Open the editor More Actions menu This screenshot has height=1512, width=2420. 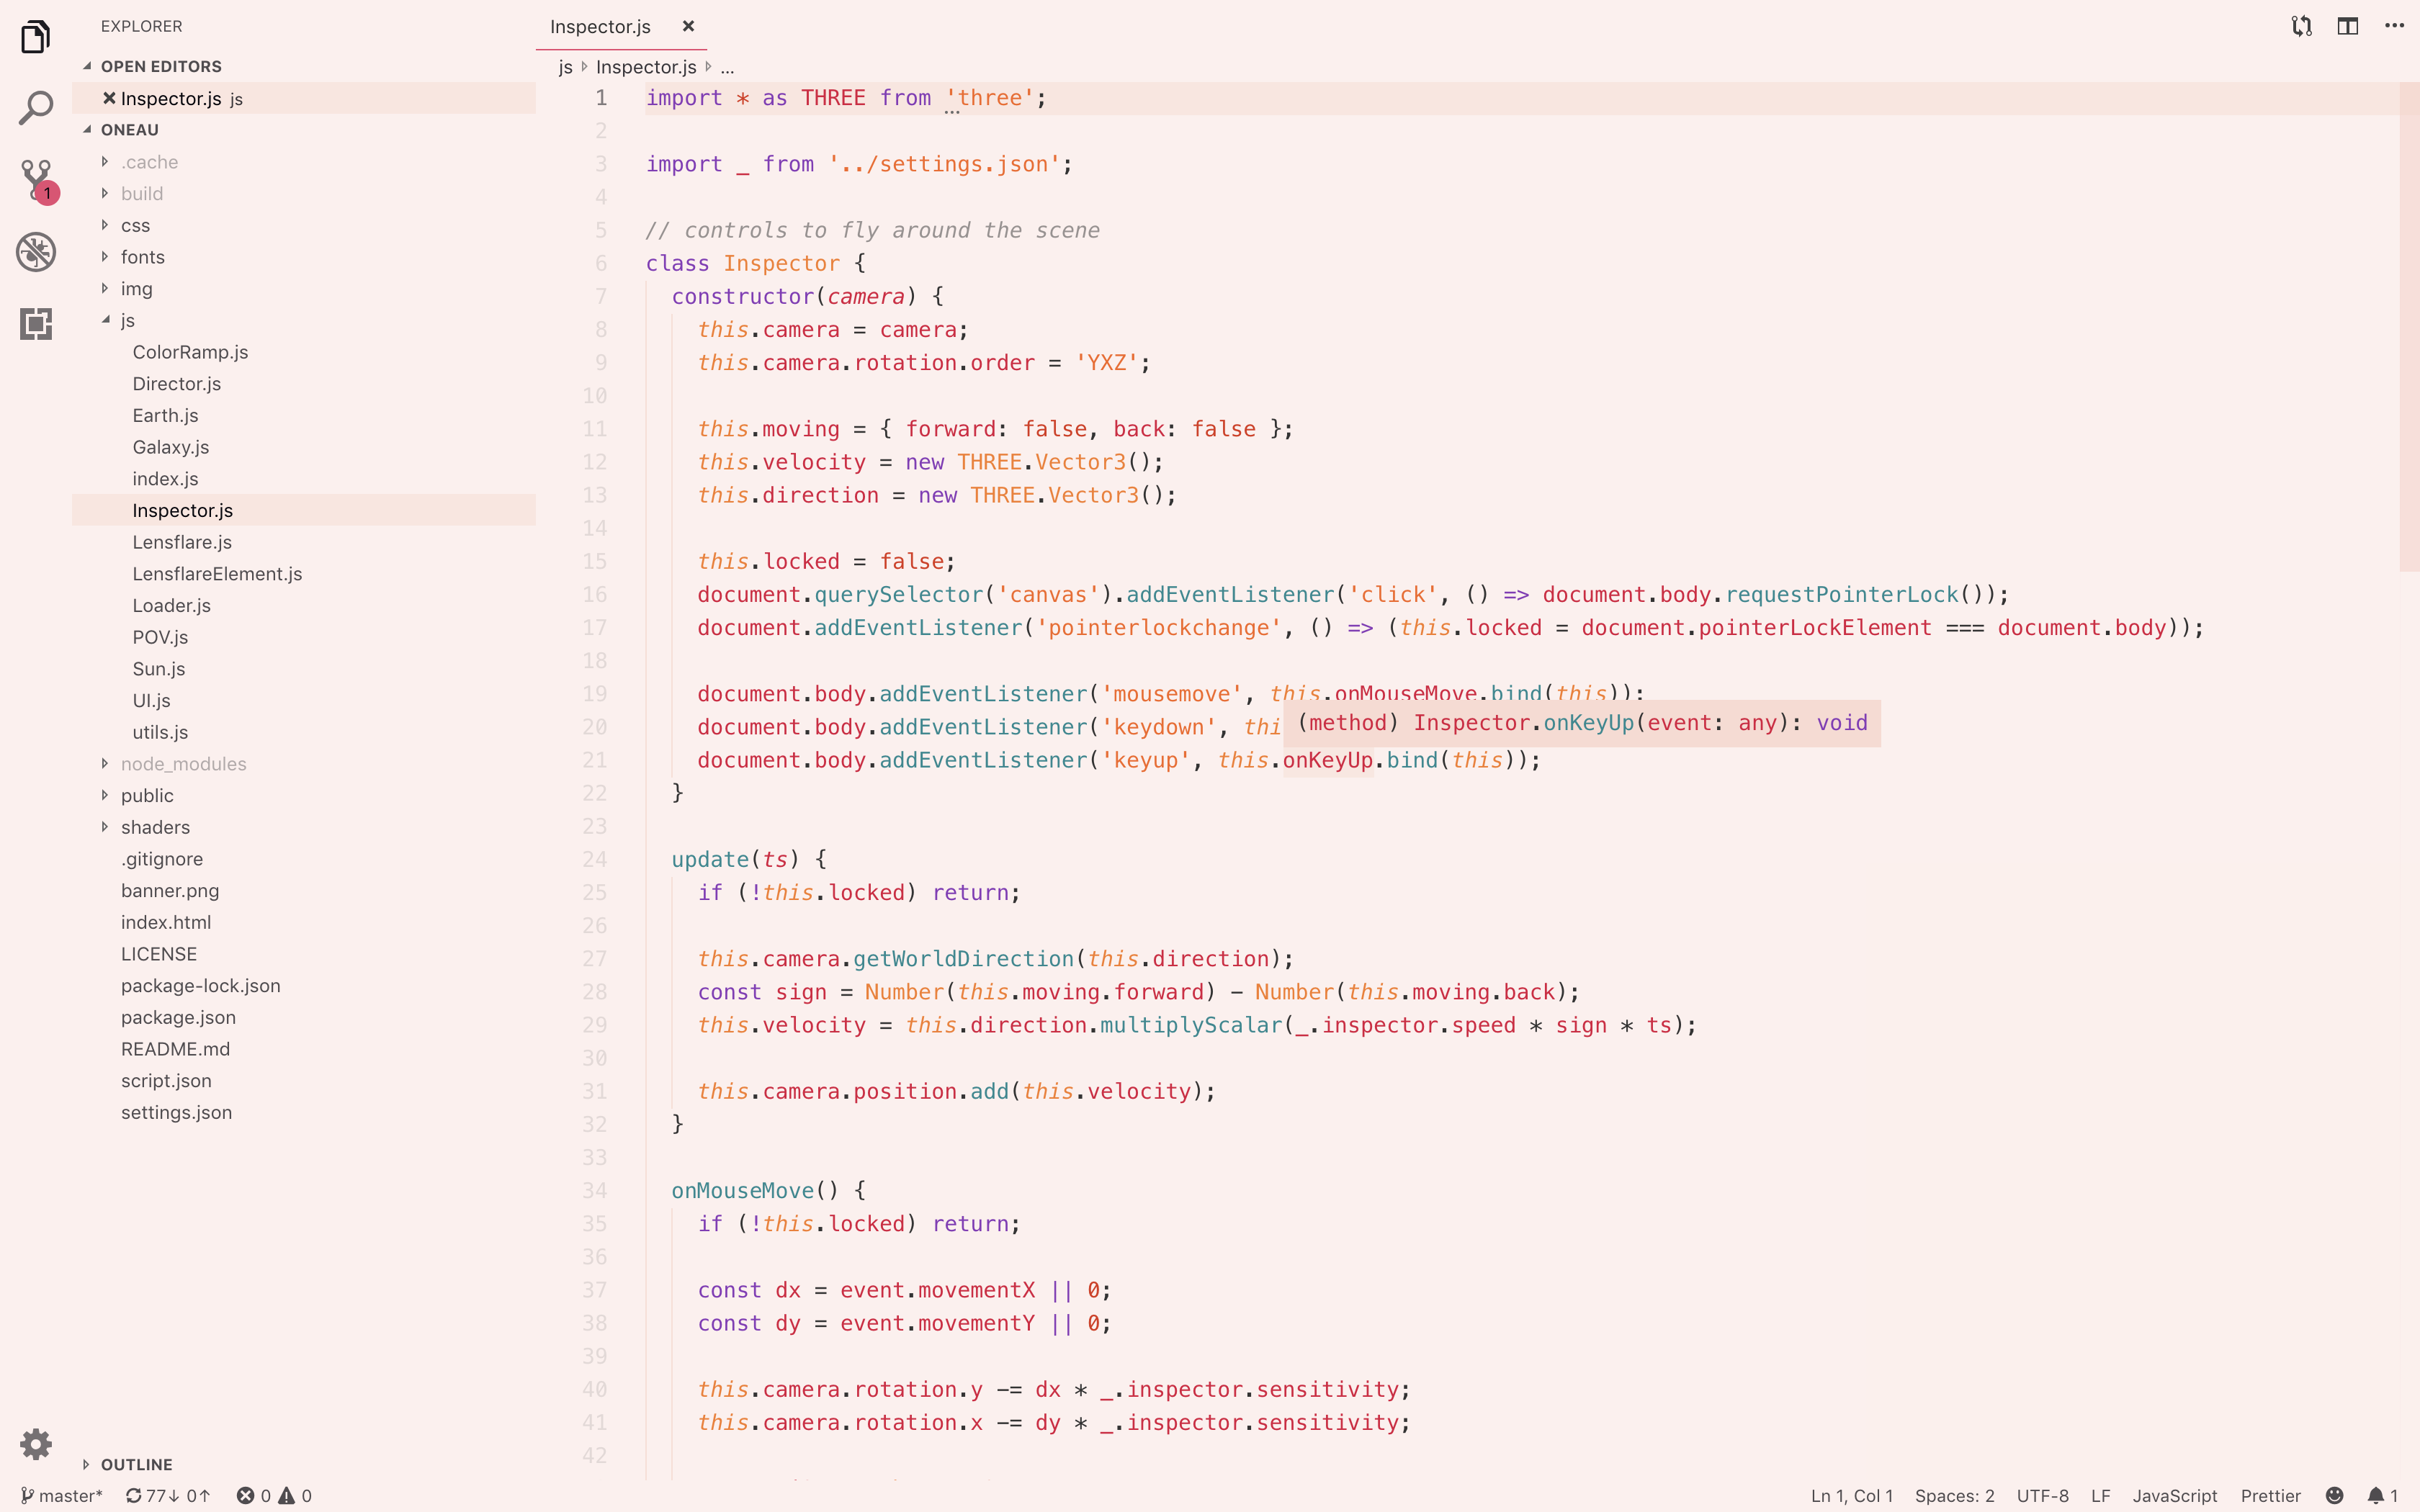[x=2394, y=27]
